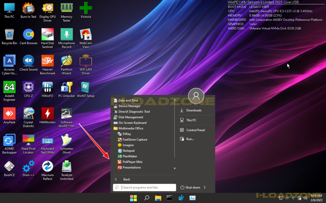Open Disk Management menu entry
326x203 pixels.
pos(128,117)
